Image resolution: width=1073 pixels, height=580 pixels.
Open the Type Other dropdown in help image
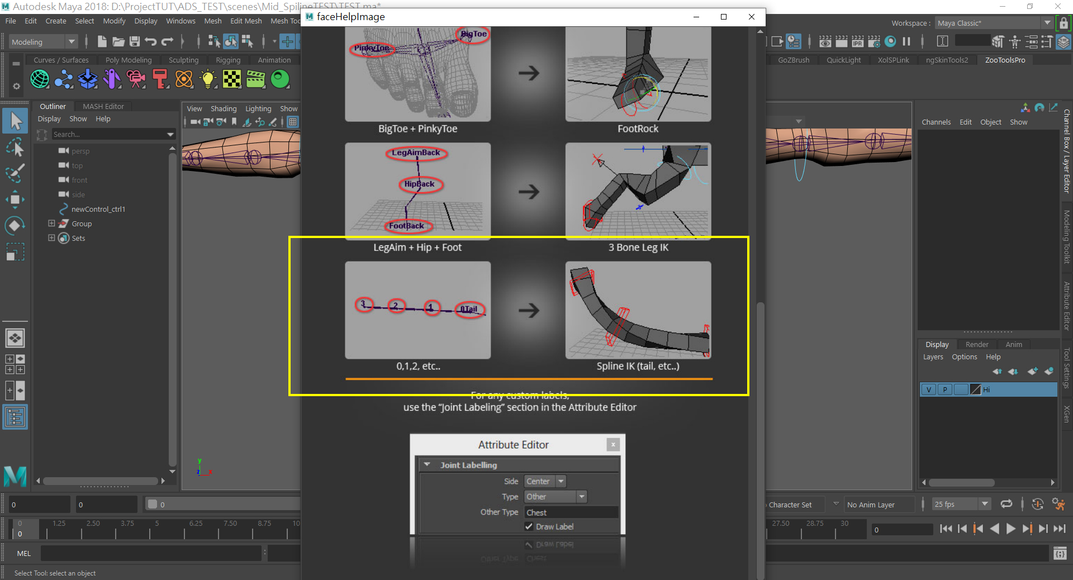[x=556, y=497]
